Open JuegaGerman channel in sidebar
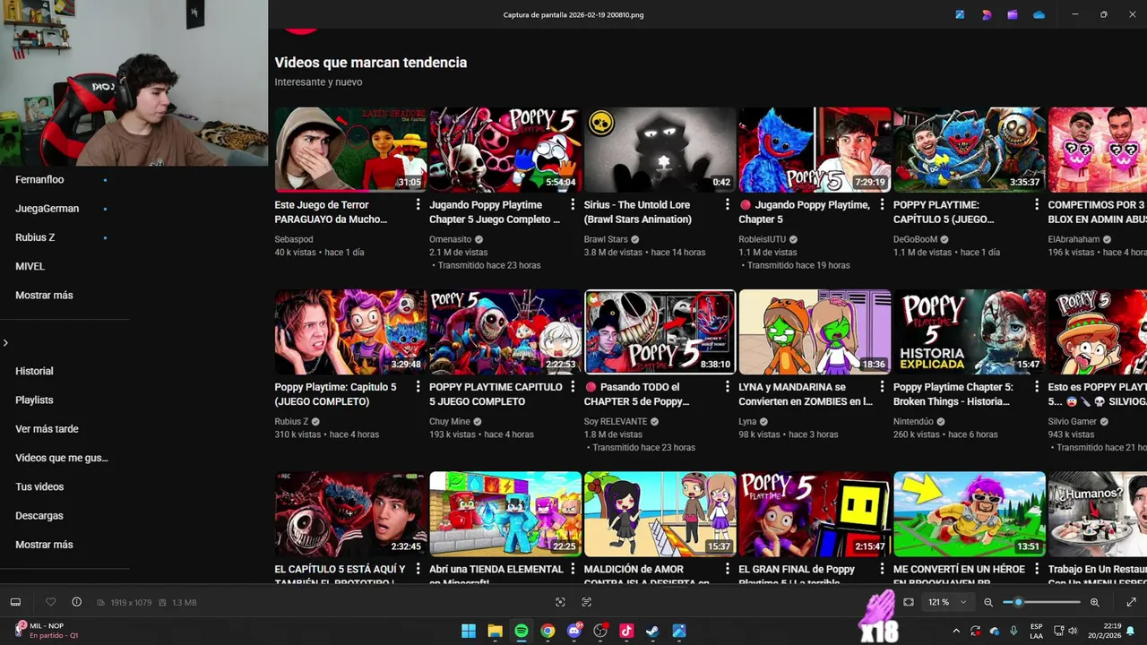The width and height of the screenshot is (1147, 645). (x=47, y=209)
